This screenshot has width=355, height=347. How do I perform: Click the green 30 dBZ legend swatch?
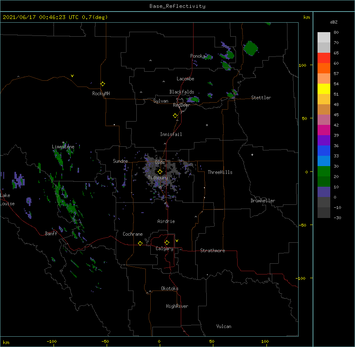(324, 171)
